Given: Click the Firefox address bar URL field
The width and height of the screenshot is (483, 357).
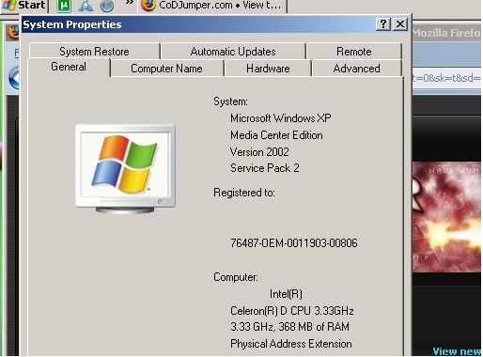Looking at the screenshot, I should point(446,78).
